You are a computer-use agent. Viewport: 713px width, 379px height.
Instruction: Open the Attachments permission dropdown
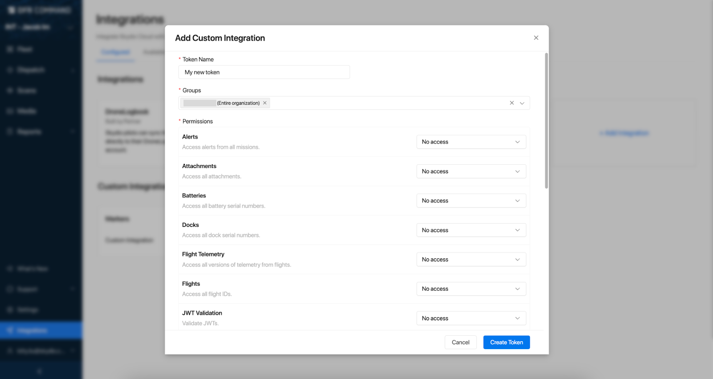(471, 171)
